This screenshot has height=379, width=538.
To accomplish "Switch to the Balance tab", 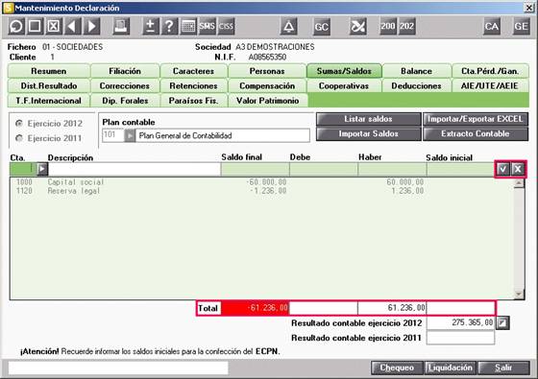I will click(417, 71).
